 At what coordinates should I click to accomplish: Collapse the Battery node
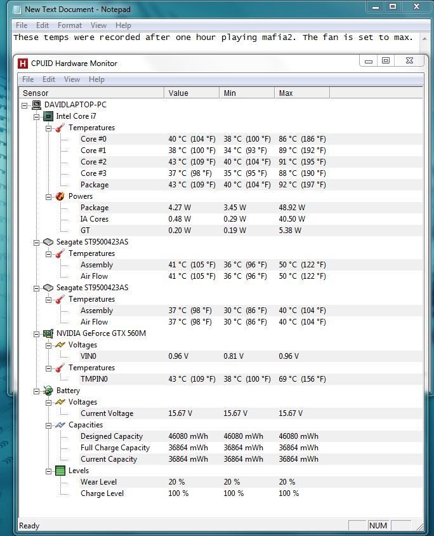point(37,391)
